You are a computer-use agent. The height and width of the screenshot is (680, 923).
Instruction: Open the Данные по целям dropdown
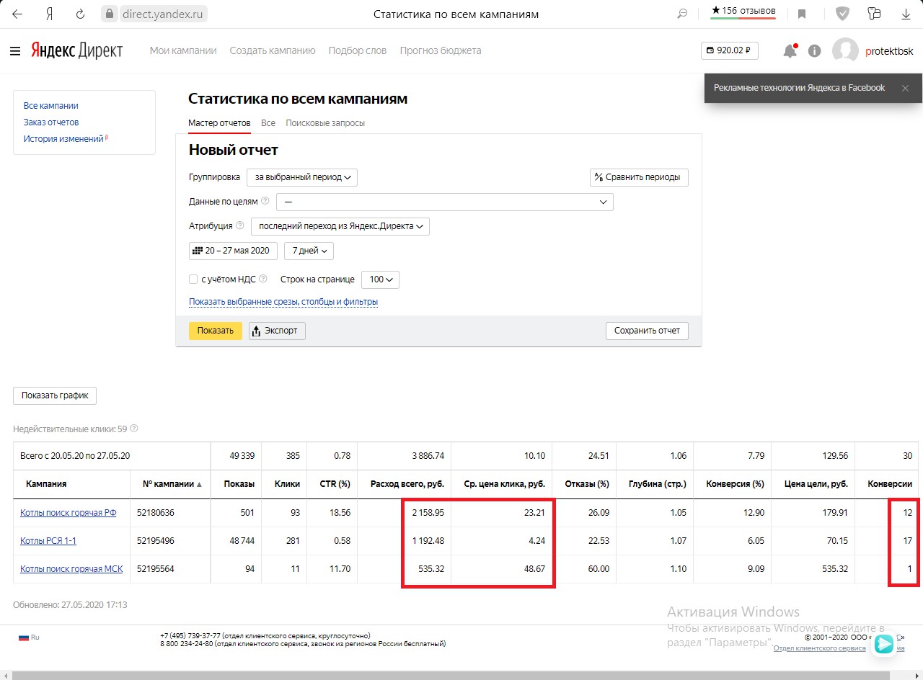(x=445, y=202)
